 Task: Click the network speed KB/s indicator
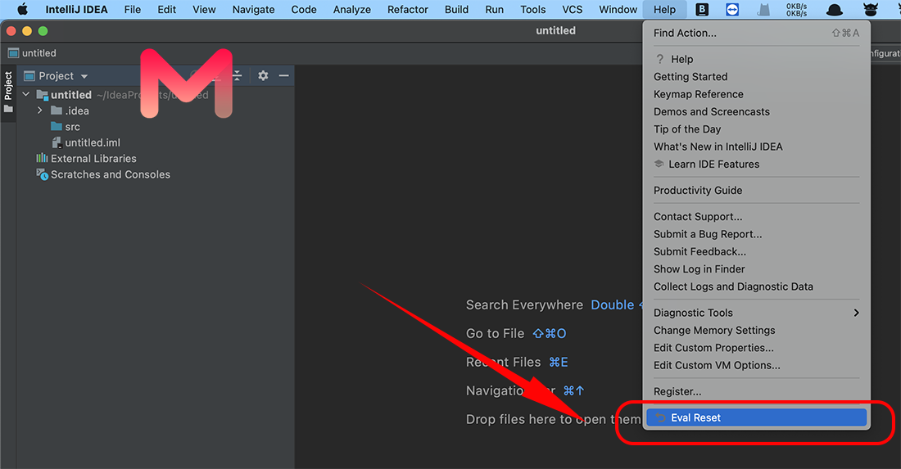[x=796, y=9]
